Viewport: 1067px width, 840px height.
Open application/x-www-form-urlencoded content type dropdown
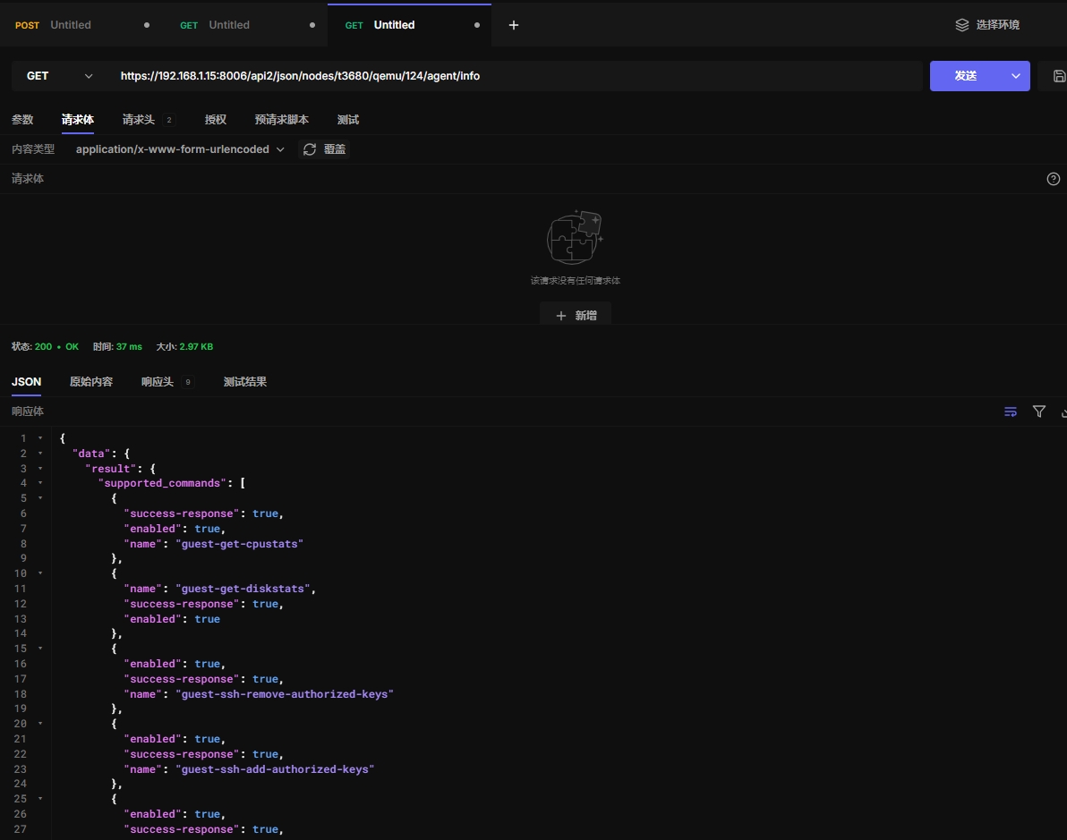[x=180, y=149]
